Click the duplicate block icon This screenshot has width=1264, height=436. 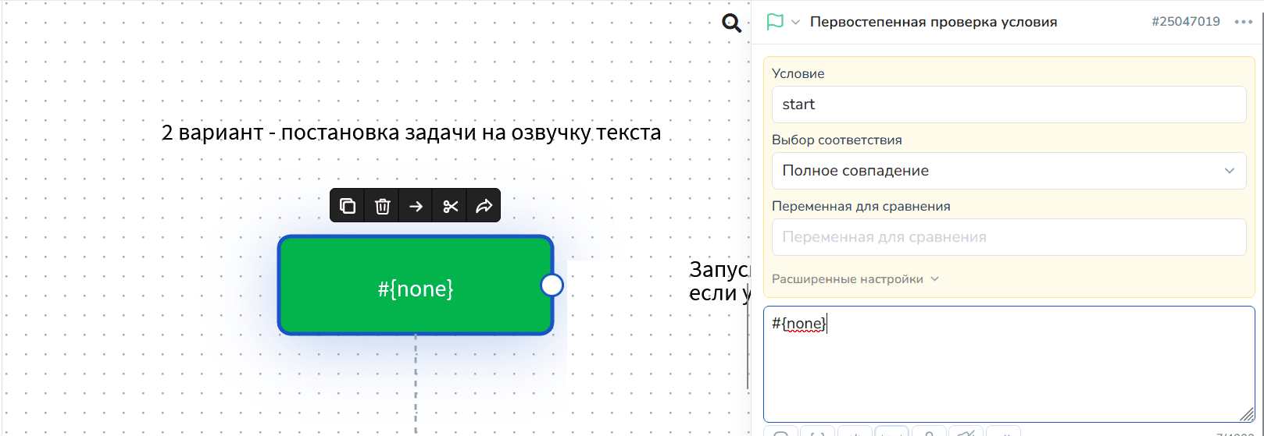pos(348,206)
